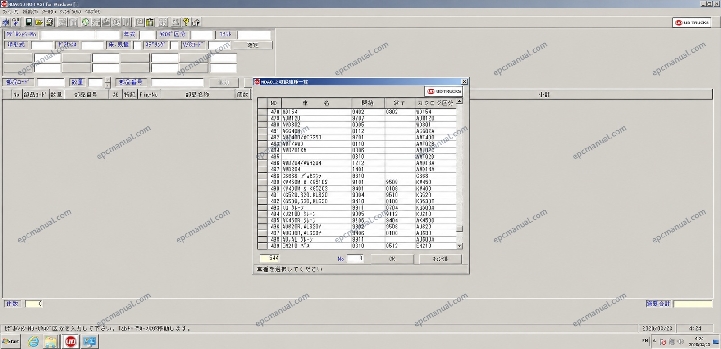721x349 pixels.
Task: Click the 開始 column header
Action: (x=368, y=103)
